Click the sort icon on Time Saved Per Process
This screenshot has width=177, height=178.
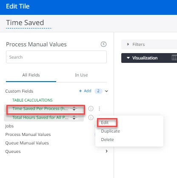74,109
